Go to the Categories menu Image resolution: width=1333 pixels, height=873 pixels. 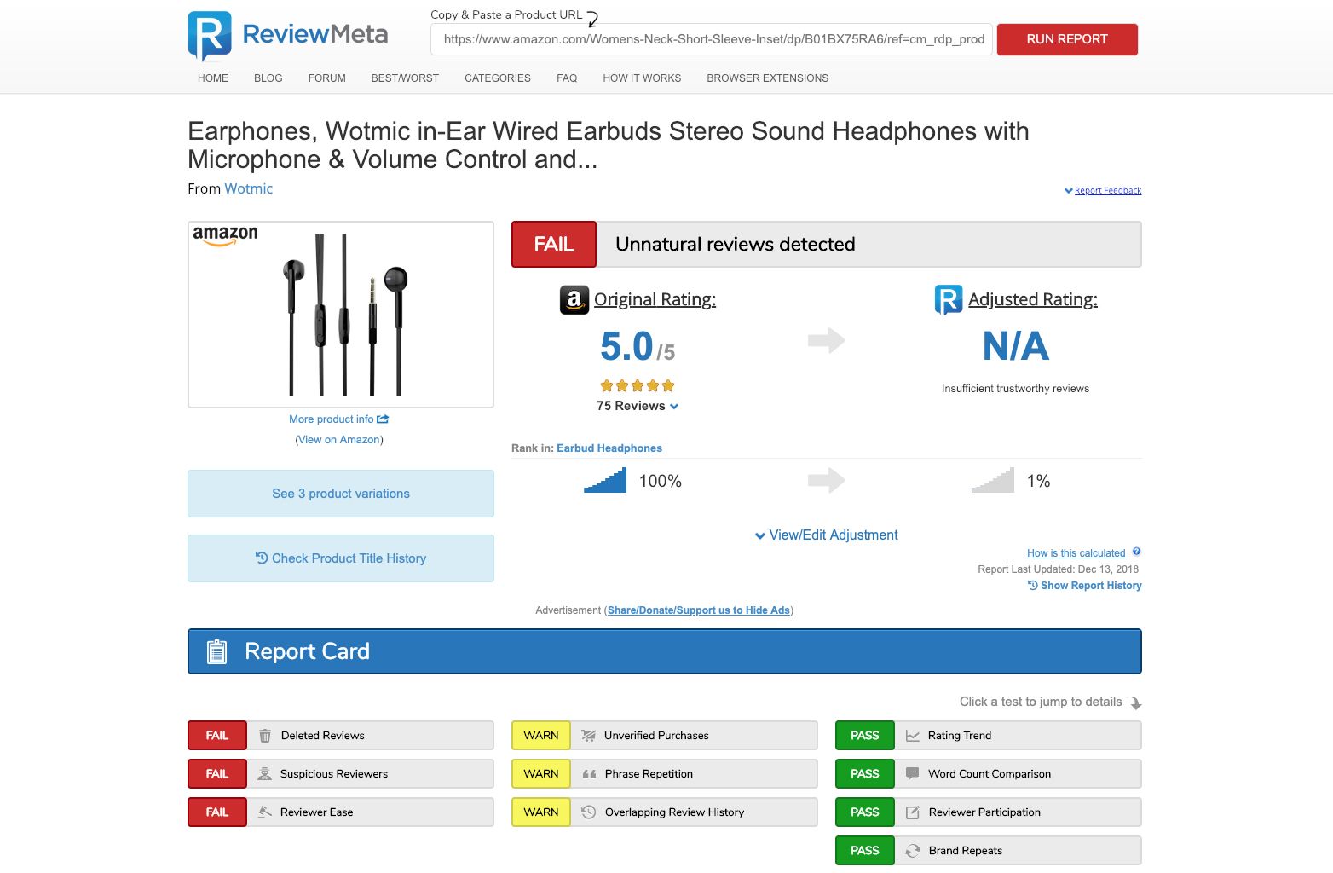[x=497, y=78]
